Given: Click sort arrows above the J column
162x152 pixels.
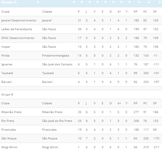Looking at the screenshot, I should point(90,2).
